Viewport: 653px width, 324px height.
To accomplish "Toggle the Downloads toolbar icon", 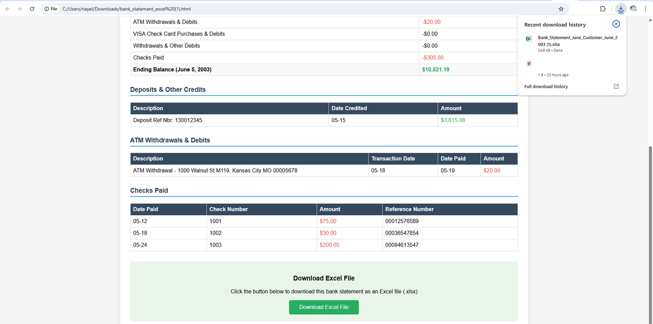I will click(620, 9).
